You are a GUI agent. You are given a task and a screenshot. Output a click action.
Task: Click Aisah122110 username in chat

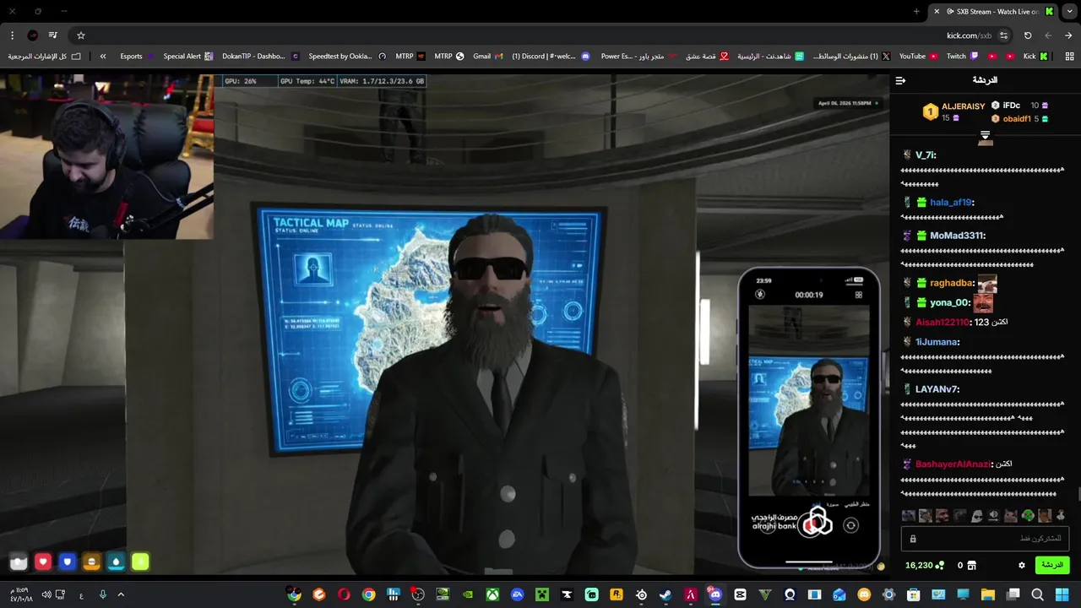point(943,323)
